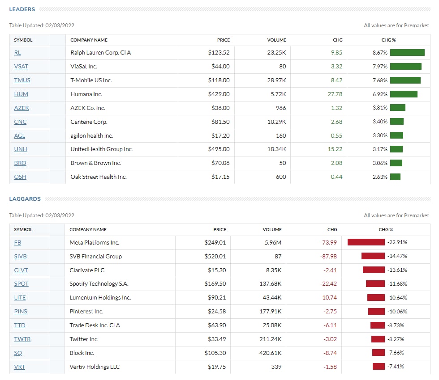The image size is (439, 380).
Task: Select 'Meta Platforms Inc.' company name
Action: click(95, 242)
